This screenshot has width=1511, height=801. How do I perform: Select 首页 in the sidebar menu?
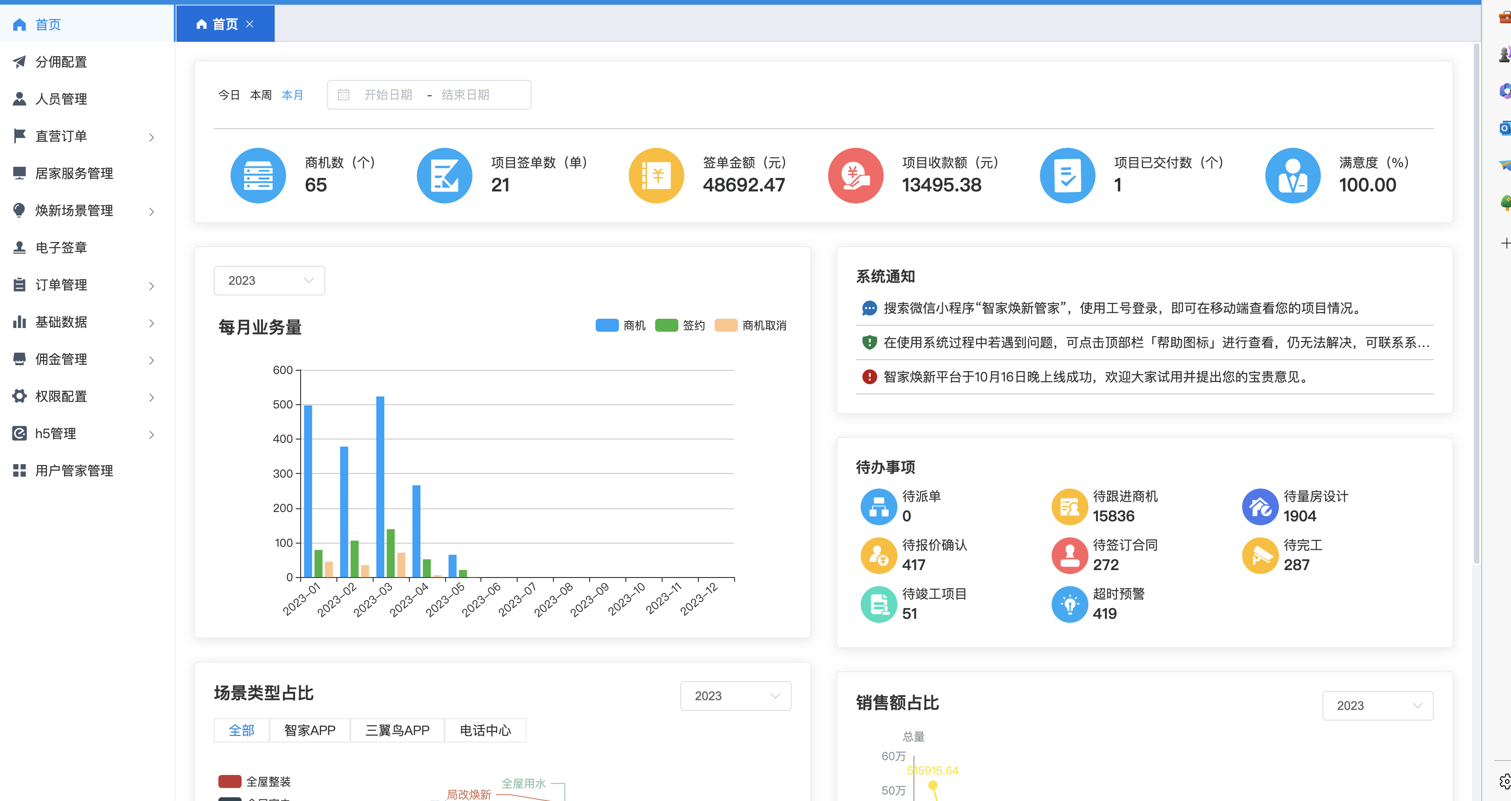click(87, 24)
